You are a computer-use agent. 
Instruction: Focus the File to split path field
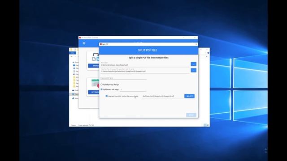[145, 64]
